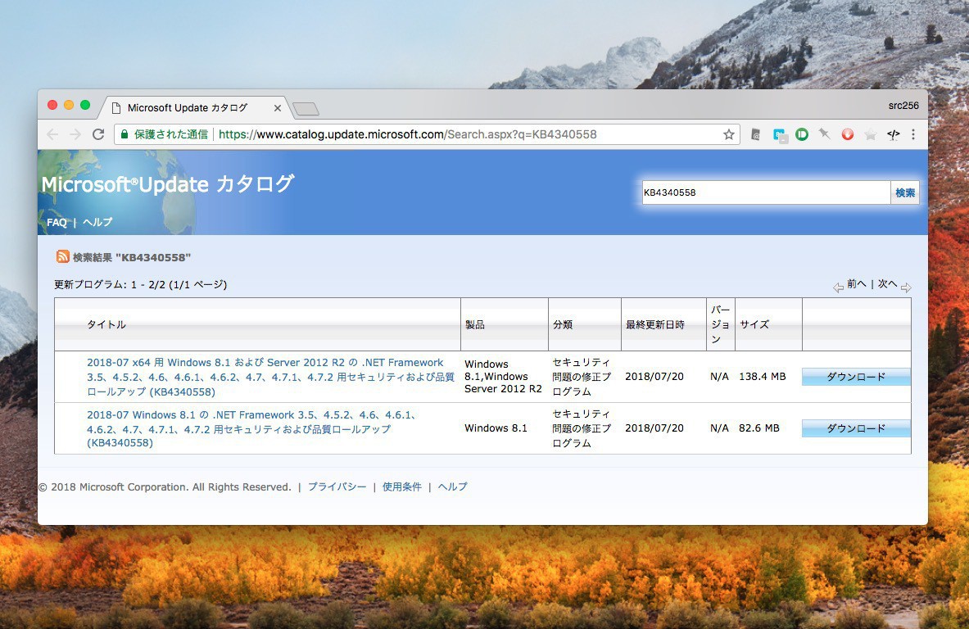
Task: Open the green circular extension icon
Action: pyautogui.click(x=802, y=134)
